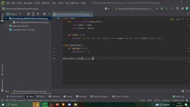Image resolution: width=190 pixels, height=107 pixels.
Task: Open the Problems tool window
Action: point(54,96)
